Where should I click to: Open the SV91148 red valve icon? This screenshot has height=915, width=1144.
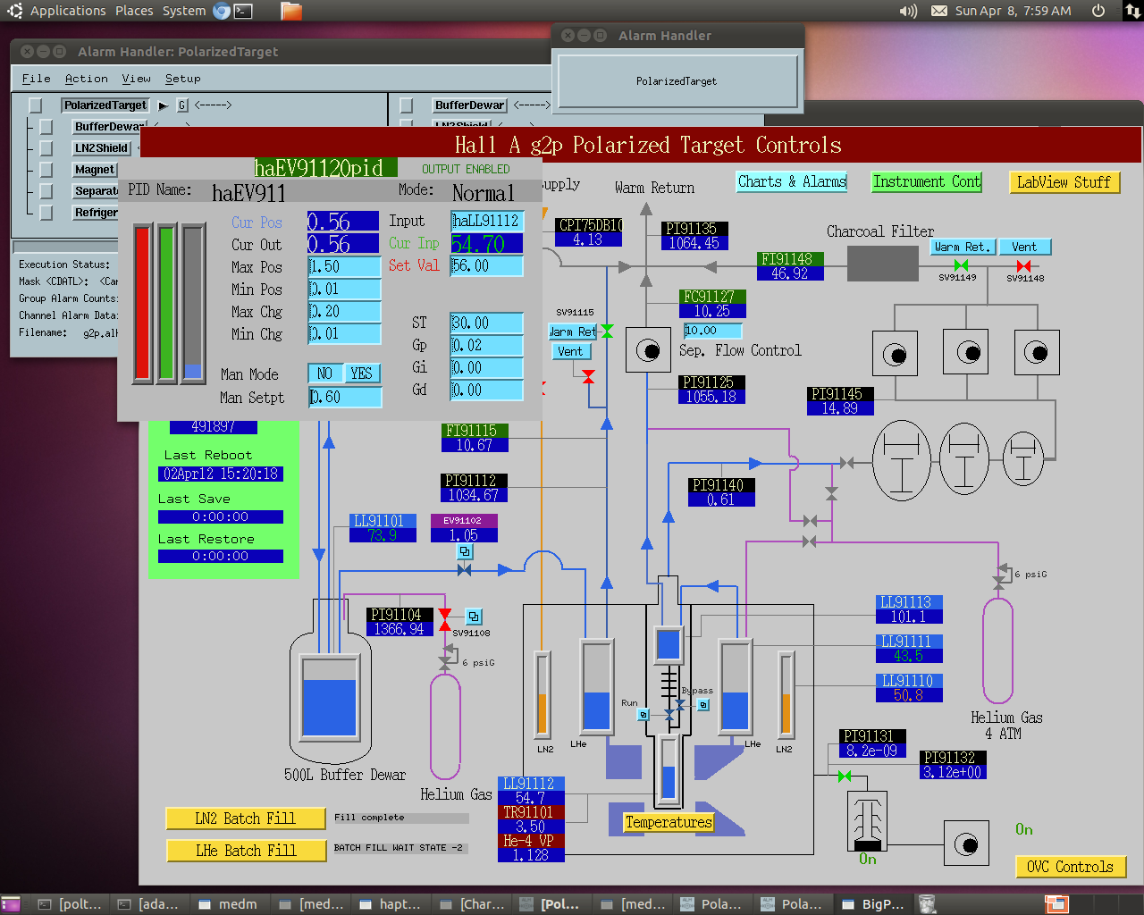click(x=1024, y=265)
